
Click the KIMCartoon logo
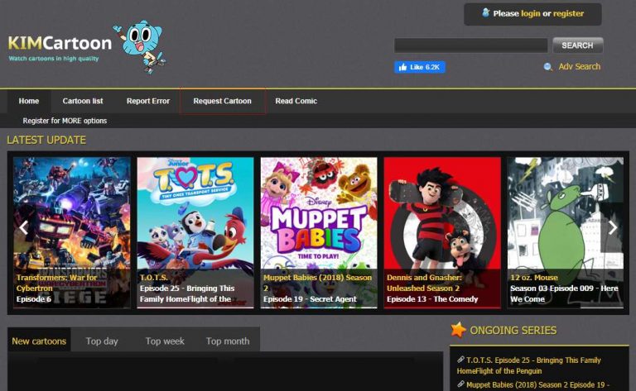pos(60,43)
